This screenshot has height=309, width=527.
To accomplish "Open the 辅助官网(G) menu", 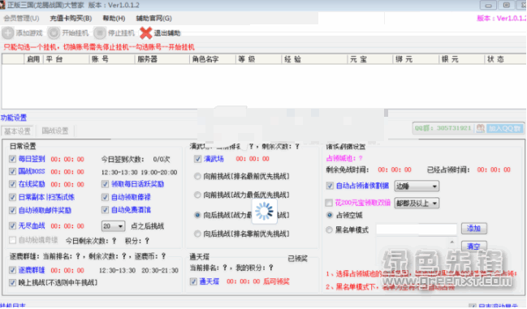I will (x=154, y=19).
